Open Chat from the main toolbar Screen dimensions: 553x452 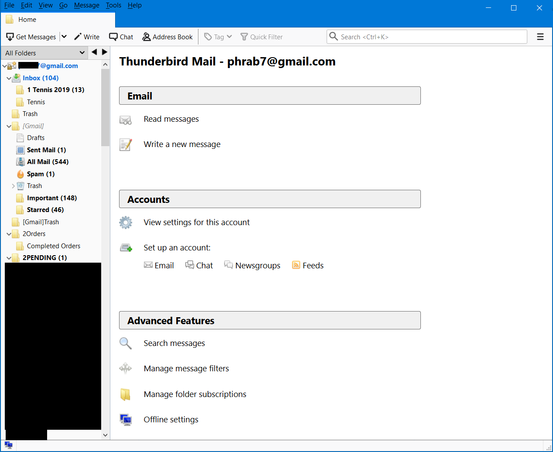pyautogui.click(x=121, y=37)
